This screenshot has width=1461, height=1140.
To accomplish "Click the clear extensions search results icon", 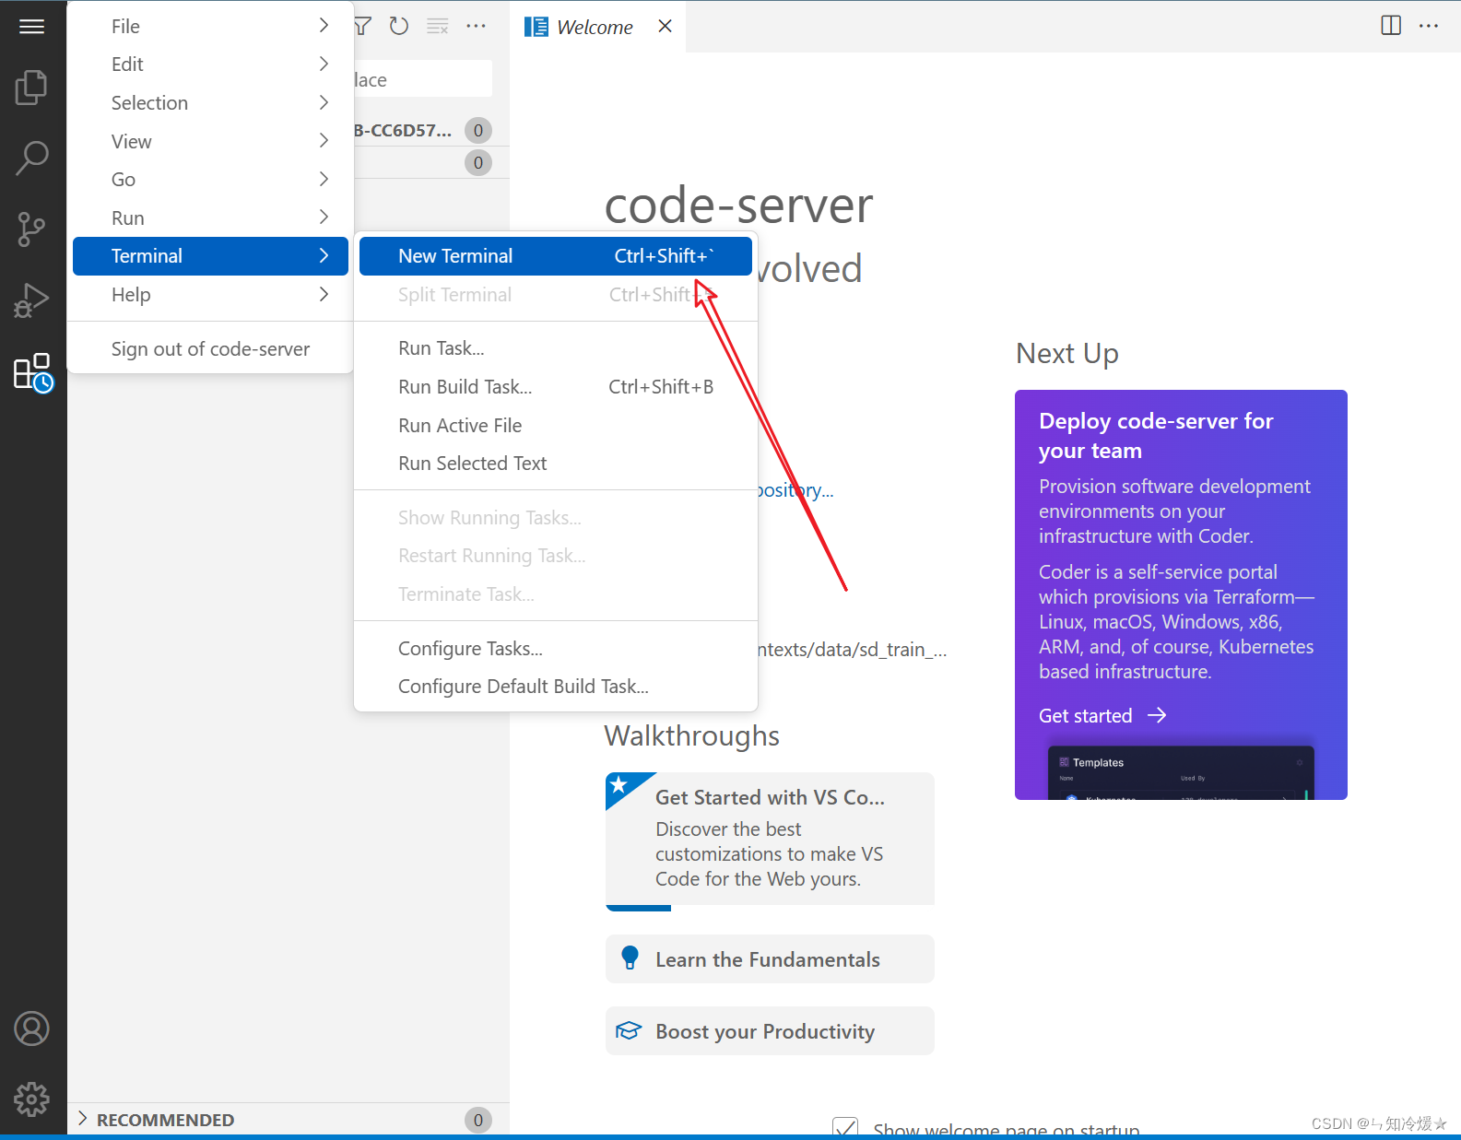I will click(x=438, y=26).
